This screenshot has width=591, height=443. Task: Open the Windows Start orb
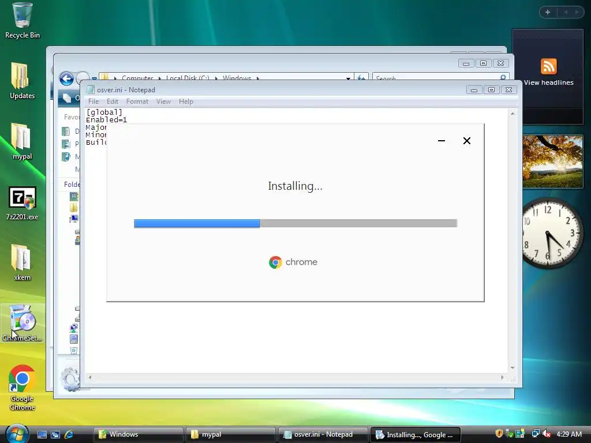(17, 433)
